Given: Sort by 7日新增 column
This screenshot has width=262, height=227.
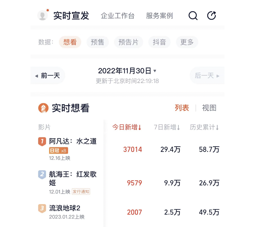Looking at the screenshot, I should pyautogui.click(x=167, y=127).
